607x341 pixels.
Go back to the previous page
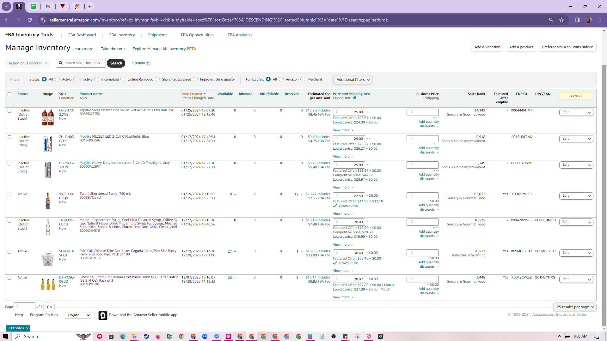pyautogui.click(x=7, y=20)
